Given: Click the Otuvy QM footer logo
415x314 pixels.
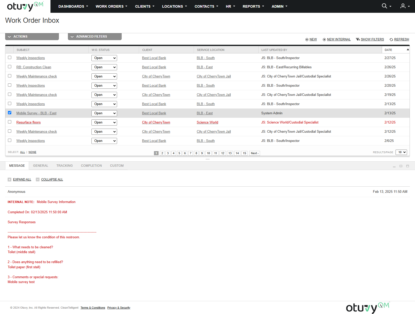Looking at the screenshot, I should coord(368,308).
